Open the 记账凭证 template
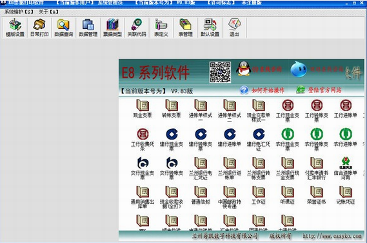 [346, 195]
